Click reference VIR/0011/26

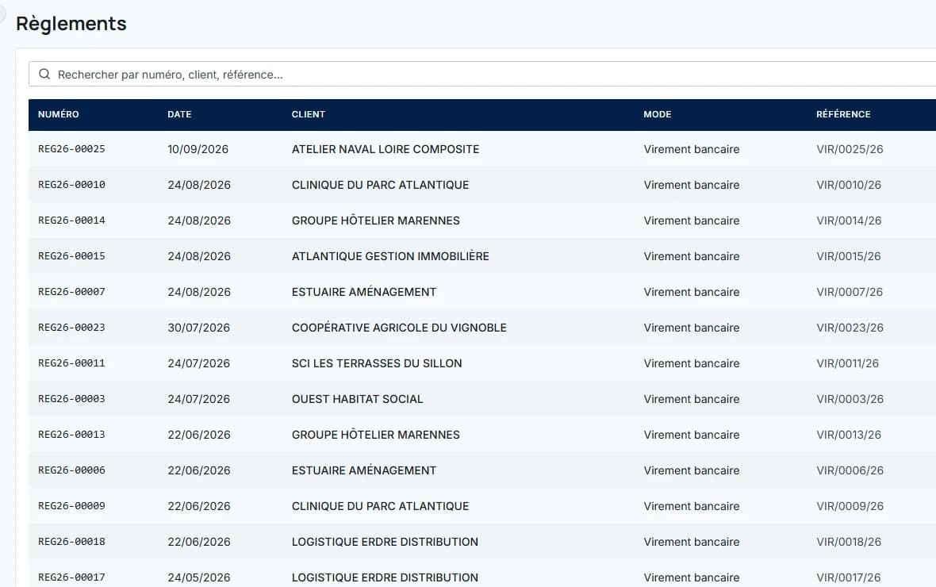point(848,363)
